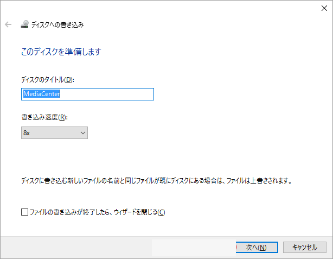Click the highlighted MediaCenter text
333x259 pixels.
41,94
